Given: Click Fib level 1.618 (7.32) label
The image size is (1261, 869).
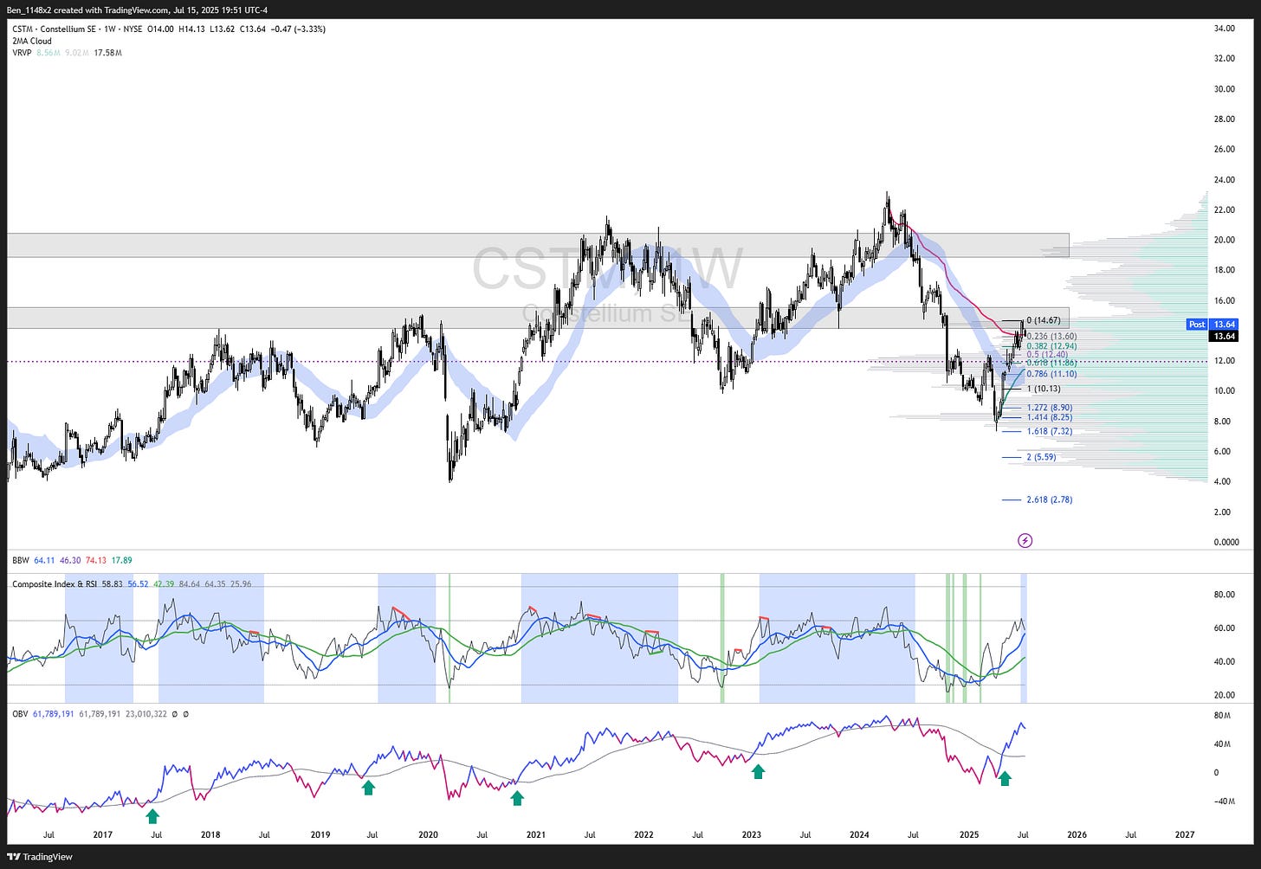Looking at the screenshot, I should (1049, 431).
